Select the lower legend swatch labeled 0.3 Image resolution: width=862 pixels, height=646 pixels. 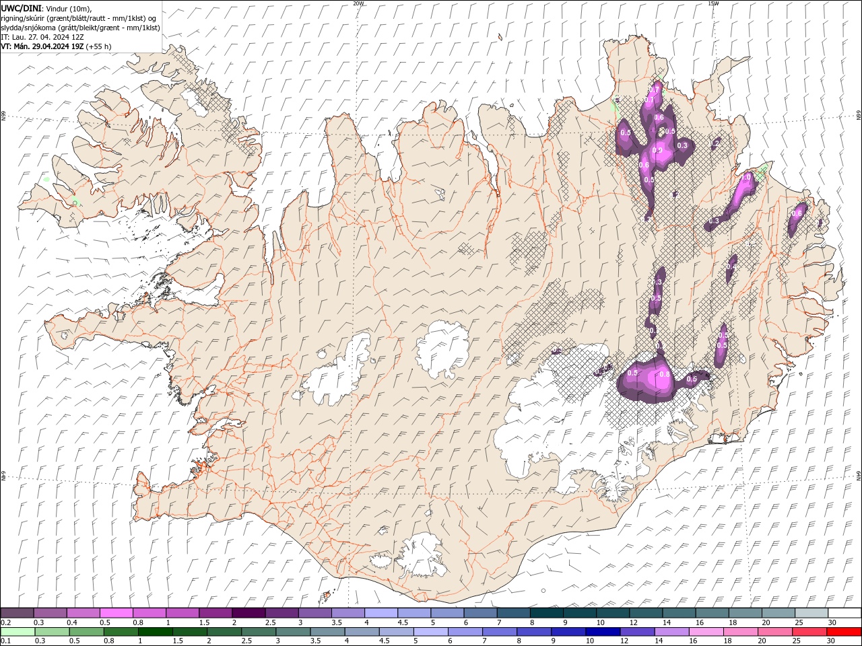pyautogui.click(x=52, y=632)
